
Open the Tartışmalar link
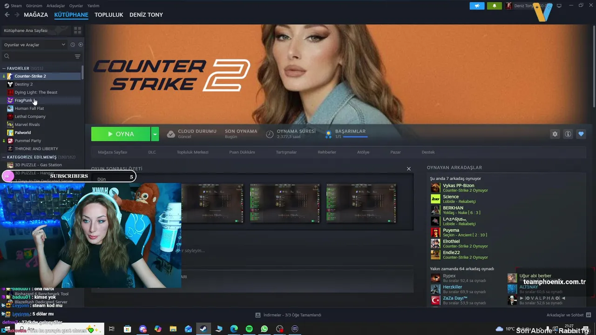click(286, 152)
